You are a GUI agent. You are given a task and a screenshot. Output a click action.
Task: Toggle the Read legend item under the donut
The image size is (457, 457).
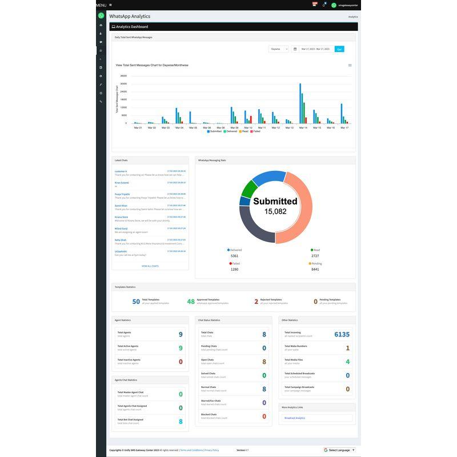point(315,250)
